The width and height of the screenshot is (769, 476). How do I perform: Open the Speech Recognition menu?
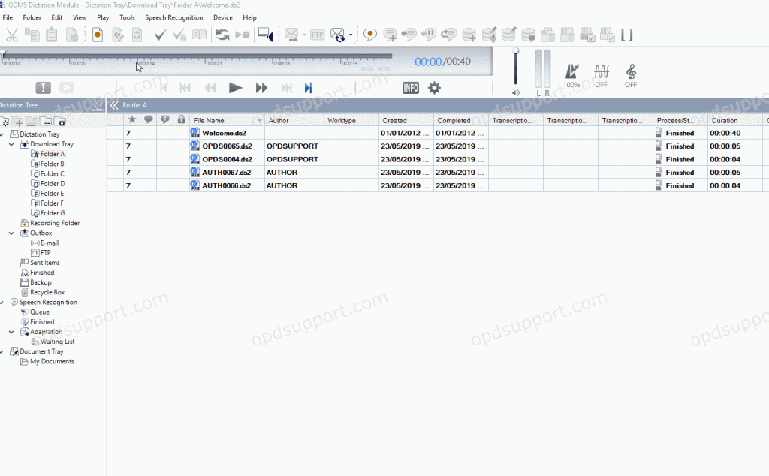(x=173, y=17)
